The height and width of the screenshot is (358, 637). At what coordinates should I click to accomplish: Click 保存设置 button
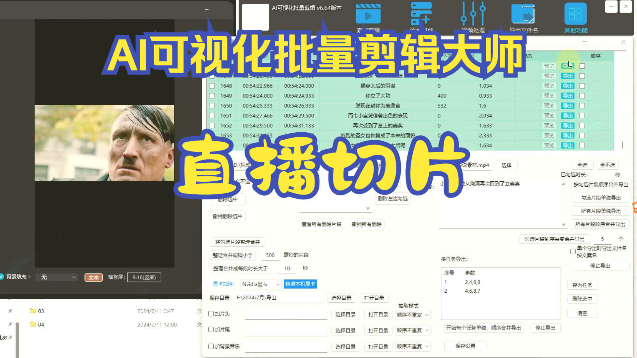click(x=465, y=346)
